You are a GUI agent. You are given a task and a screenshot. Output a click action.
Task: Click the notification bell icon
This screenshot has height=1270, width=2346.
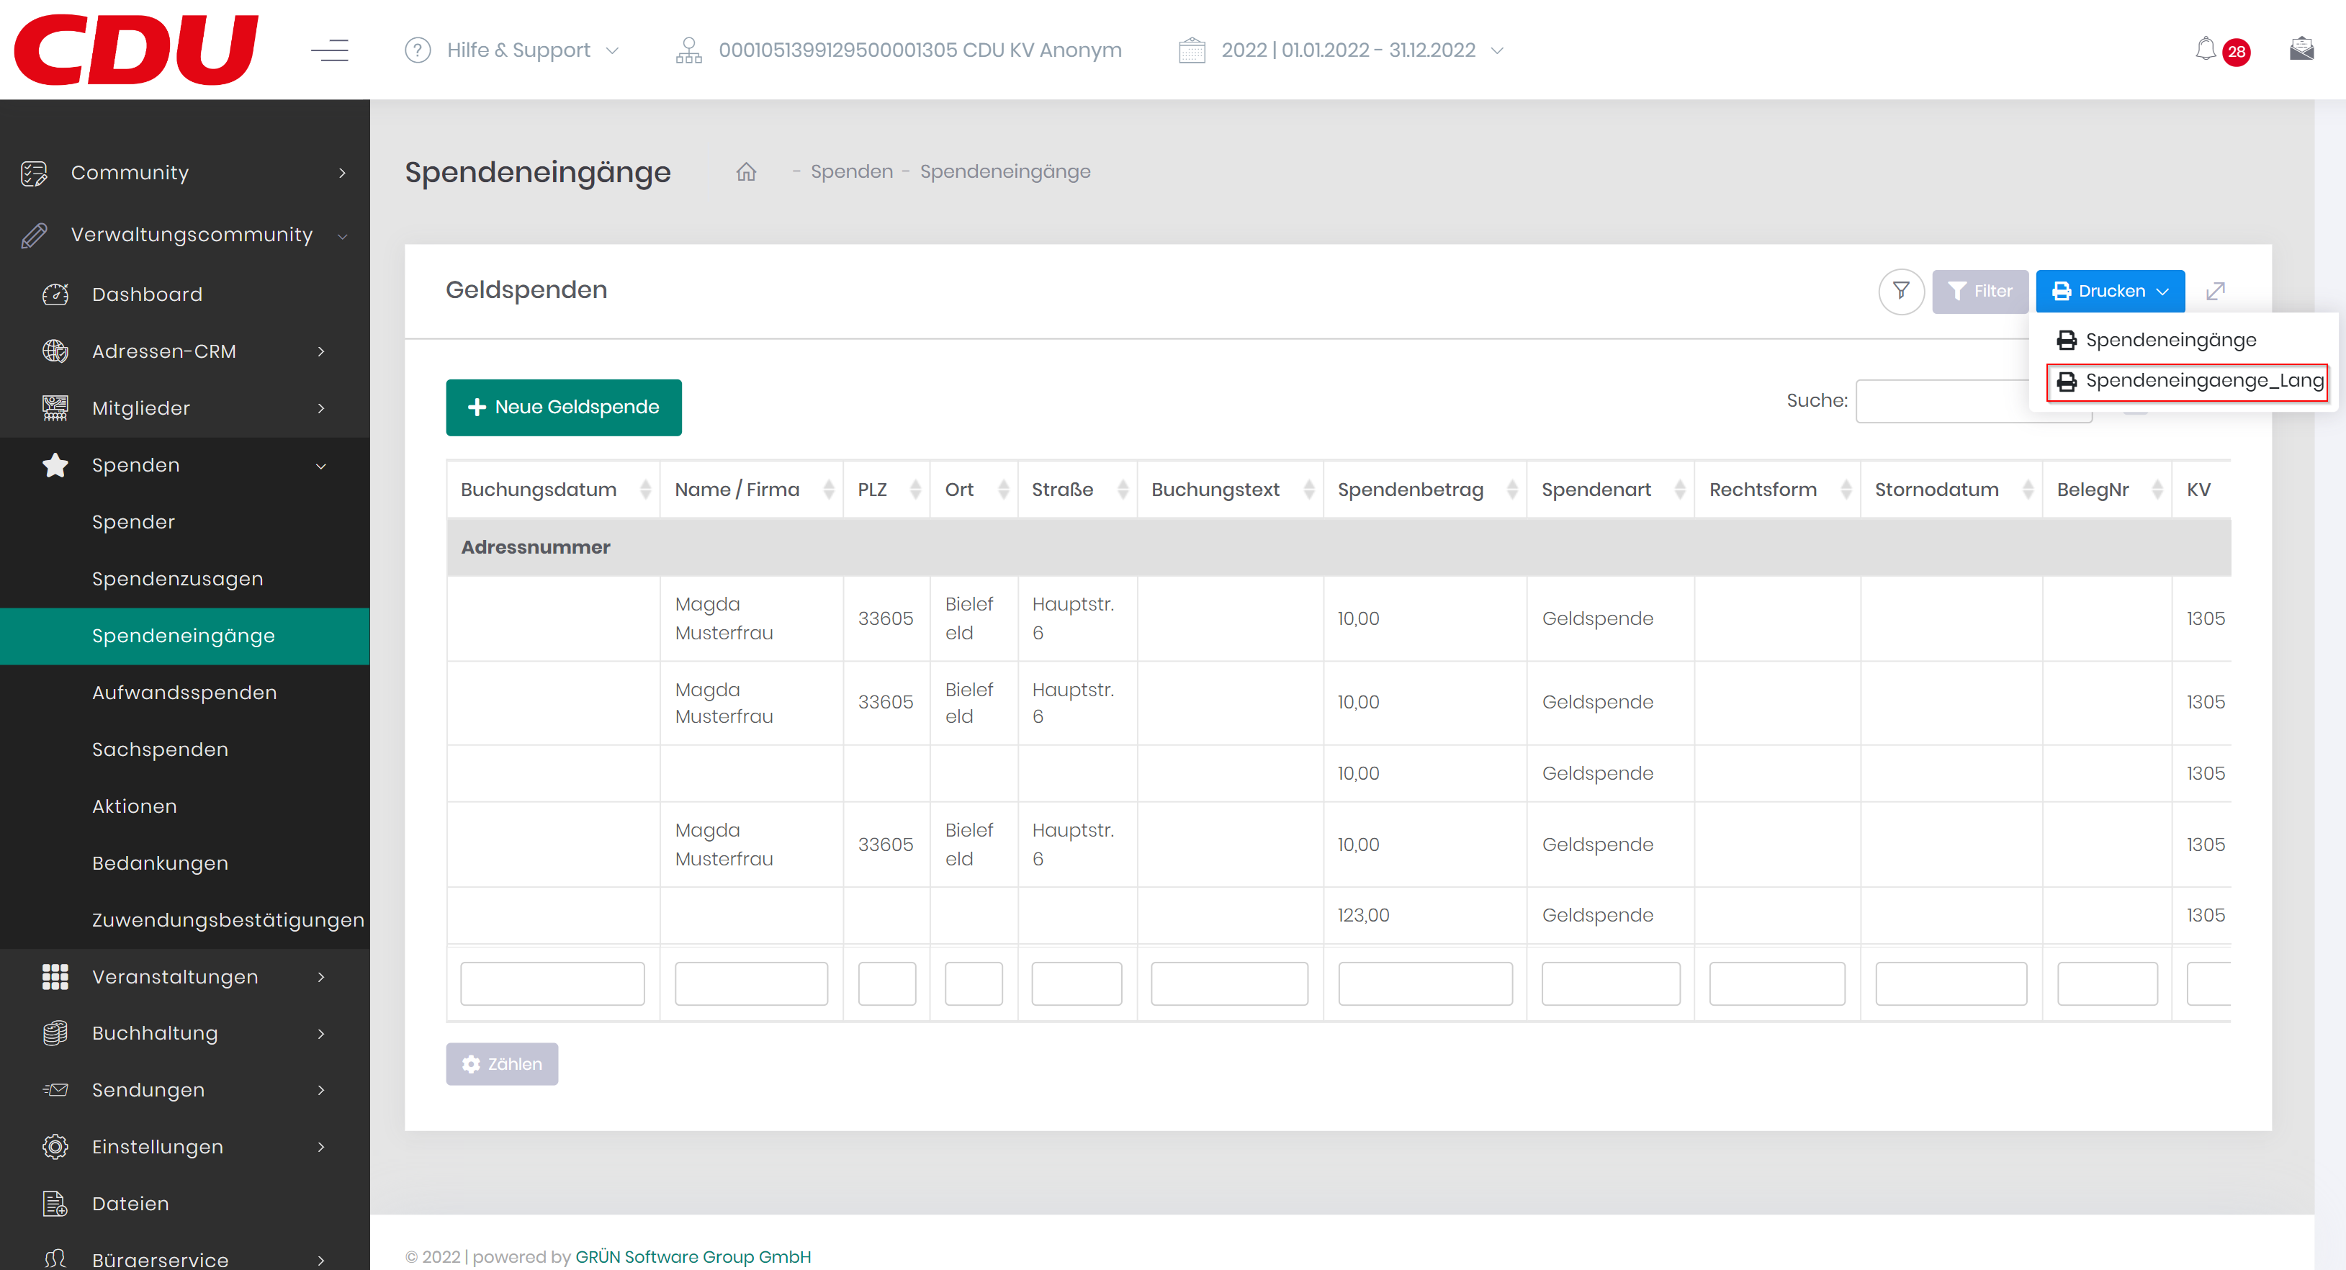[2205, 49]
